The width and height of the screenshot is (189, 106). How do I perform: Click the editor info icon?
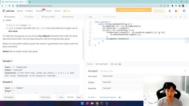pyautogui.click(x=167, y=17)
